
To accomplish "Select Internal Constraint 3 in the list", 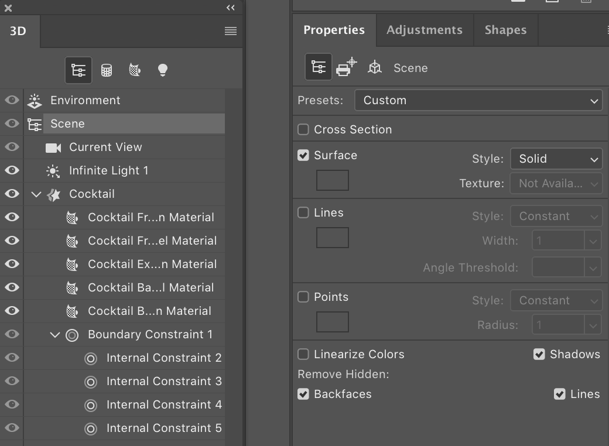I will point(164,381).
